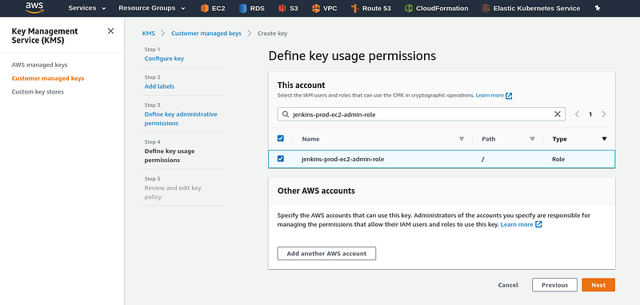Go back to Configure key step link
Screen dimensions: 640x305
click(164, 58)
